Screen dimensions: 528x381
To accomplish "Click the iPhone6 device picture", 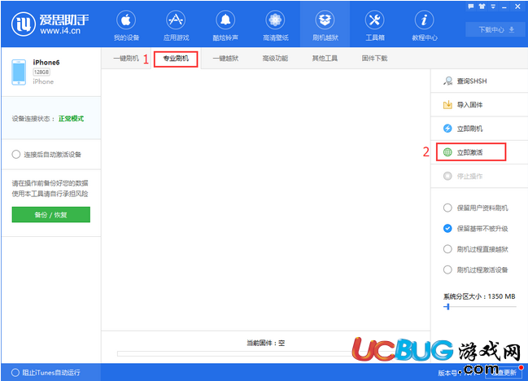I will [x=19, y=72].
